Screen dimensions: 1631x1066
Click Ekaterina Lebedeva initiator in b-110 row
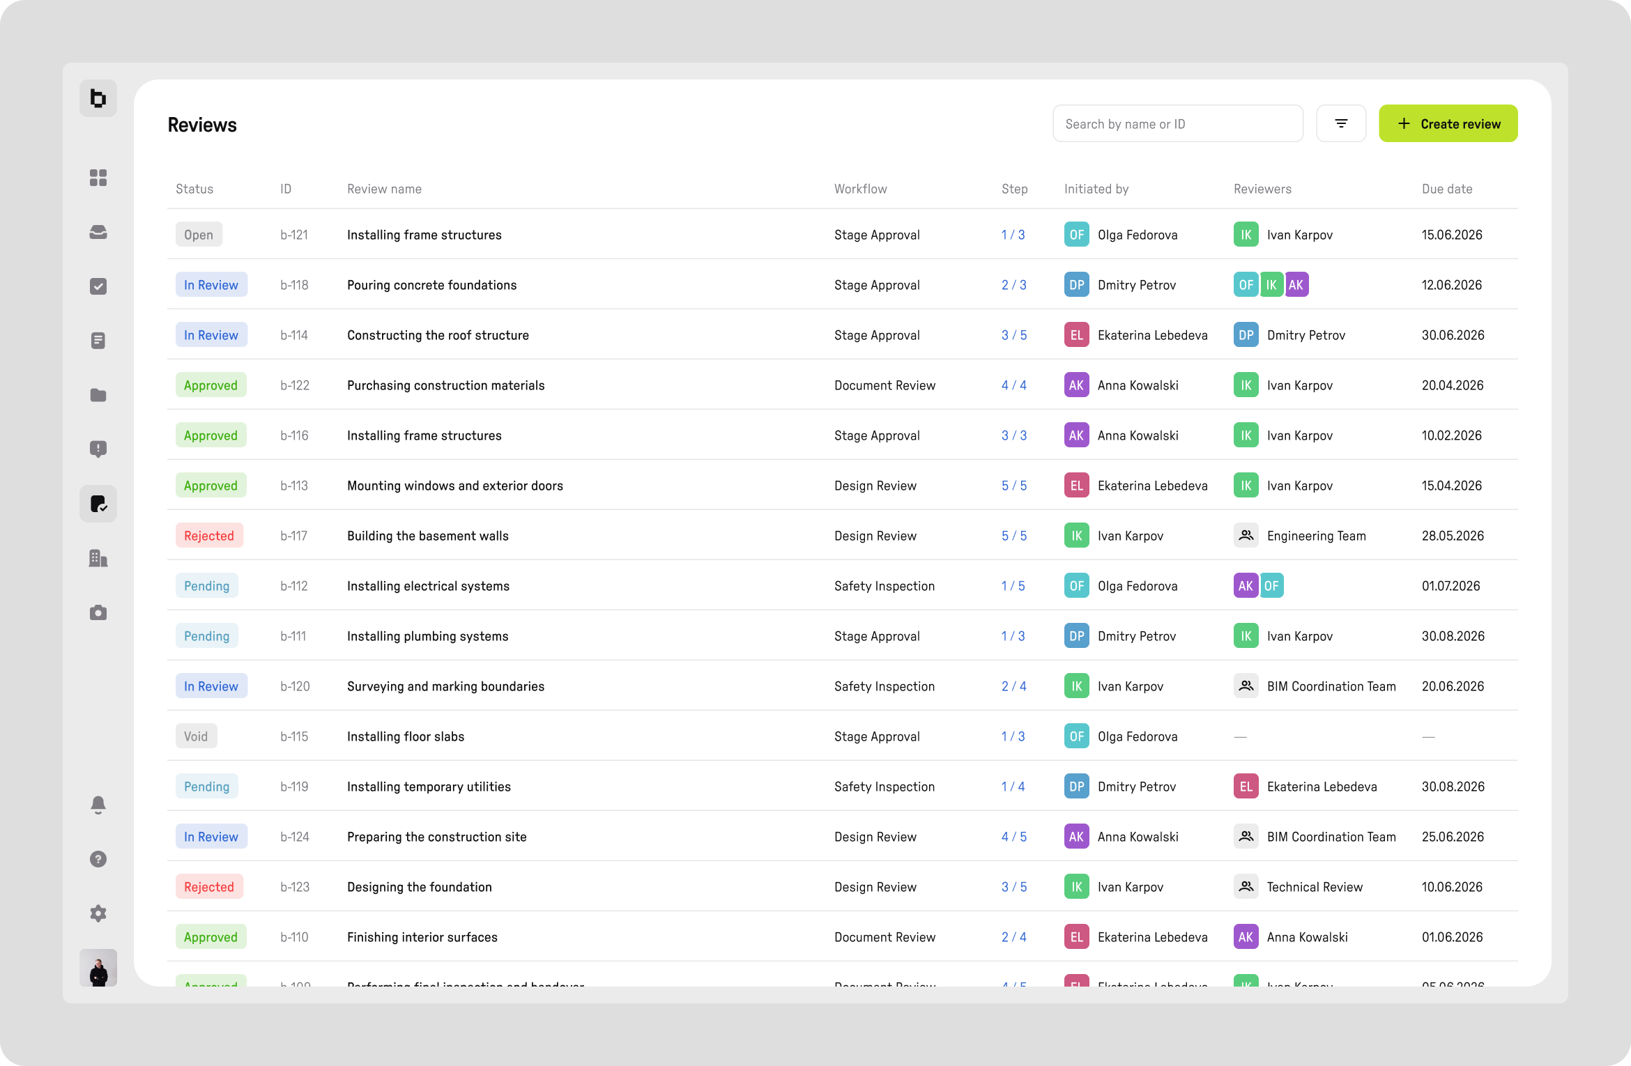coord(1136,937)
